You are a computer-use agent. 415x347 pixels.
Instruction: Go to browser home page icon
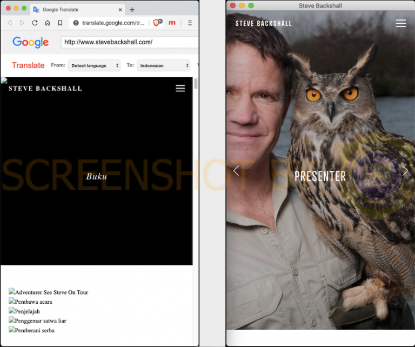coord(48,23)
